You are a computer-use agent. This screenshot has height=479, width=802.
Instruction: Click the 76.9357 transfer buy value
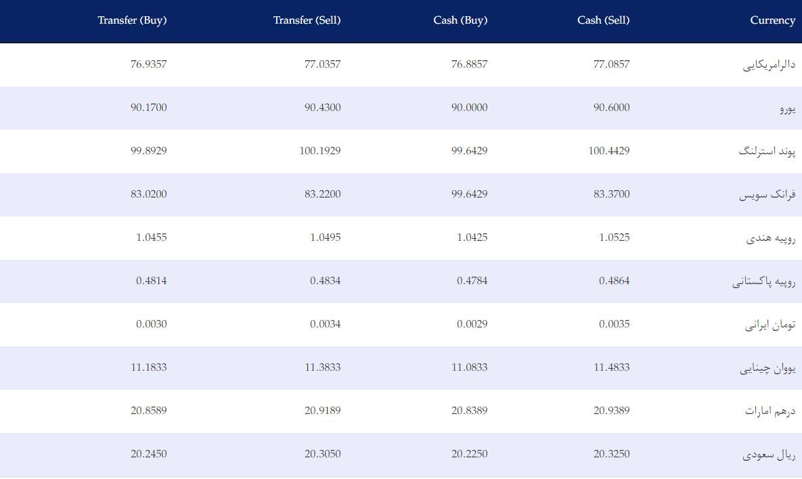point(148,64)
